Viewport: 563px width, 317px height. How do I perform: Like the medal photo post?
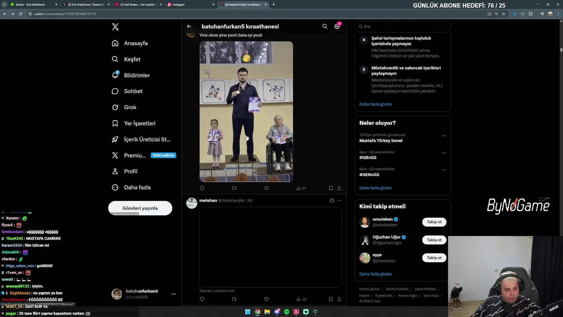click(x=266, y=188)
